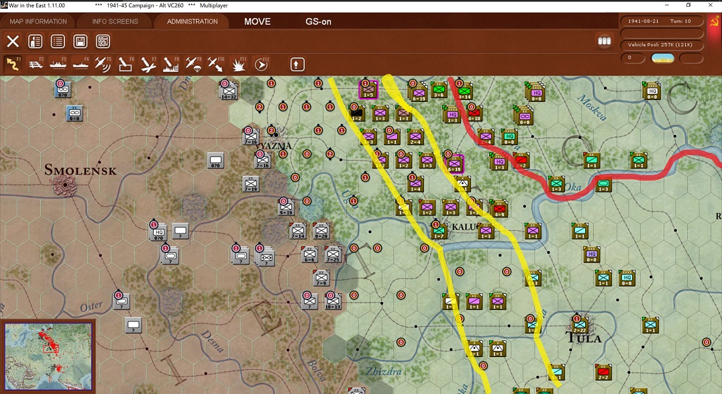Viewport: 722px width, 394px height.
Task: Switch to F5 air recon mode
Action: 103,64
